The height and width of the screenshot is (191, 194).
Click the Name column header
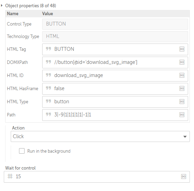(x=12, y=13)
